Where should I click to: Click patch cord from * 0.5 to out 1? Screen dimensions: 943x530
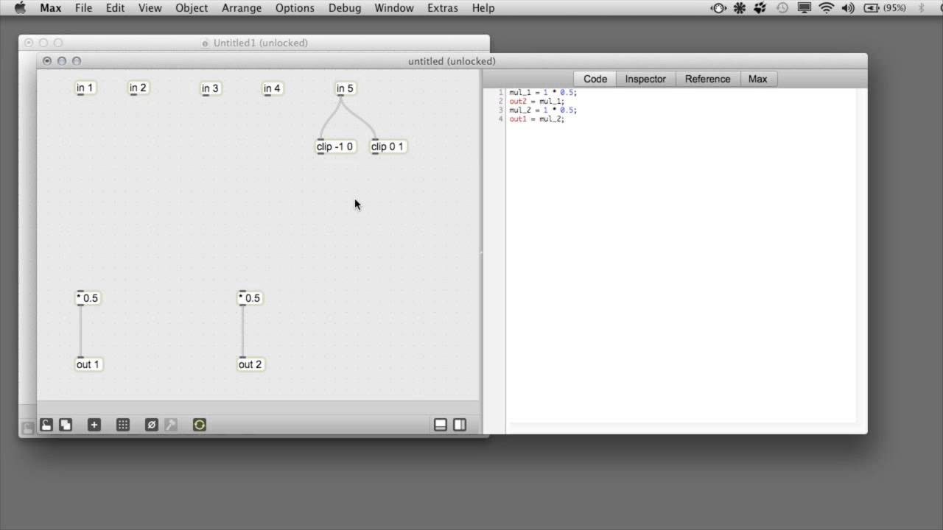(81, 331)
